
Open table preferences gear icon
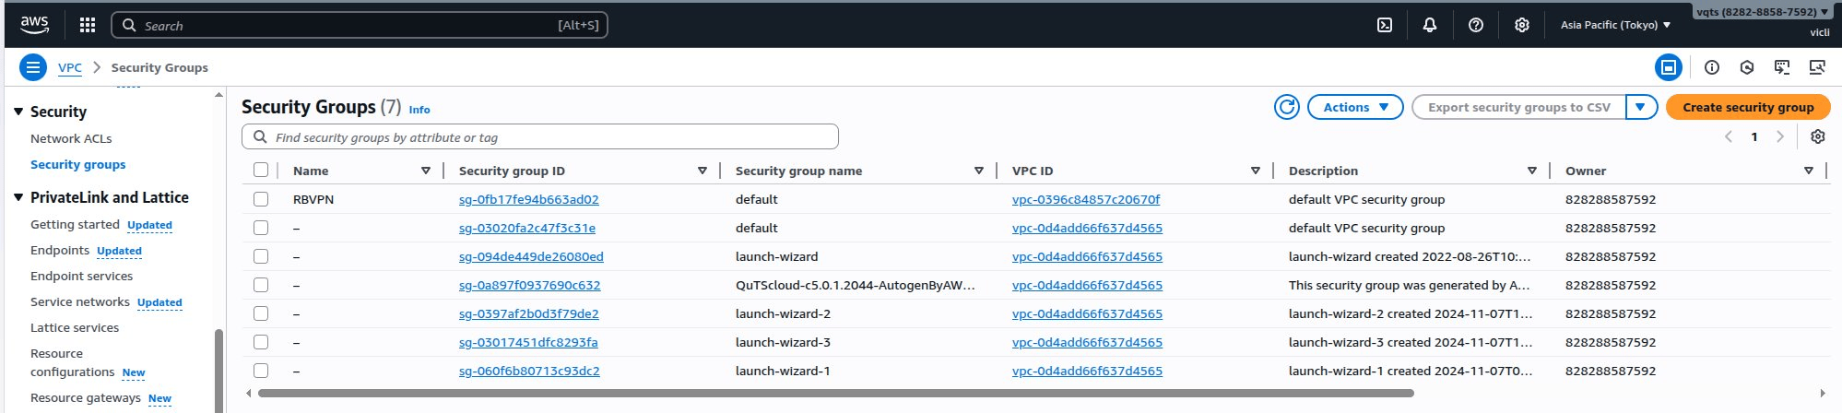click(1817, 136)
